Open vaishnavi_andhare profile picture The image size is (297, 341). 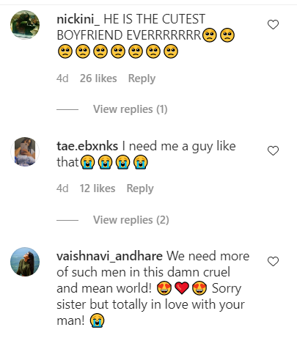pyautogui.click(x=25, y=262)
